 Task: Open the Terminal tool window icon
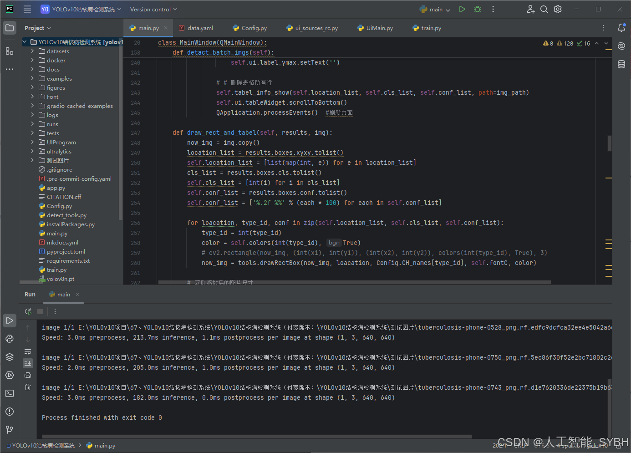[x=10, y=393]
